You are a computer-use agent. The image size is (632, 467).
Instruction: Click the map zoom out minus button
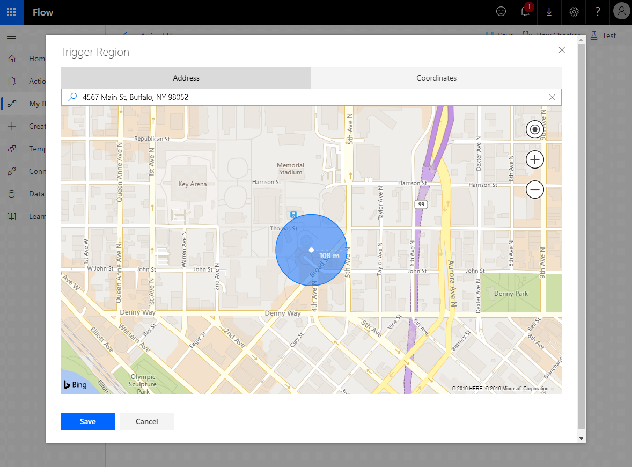(x=535, y=189)
